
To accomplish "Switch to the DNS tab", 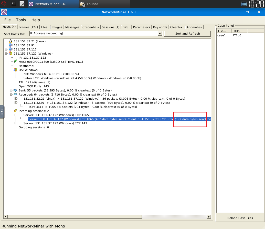I will pos(125,27).
